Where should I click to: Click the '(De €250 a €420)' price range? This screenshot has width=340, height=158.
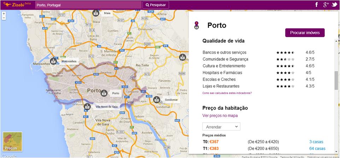pyautogui.click(x=263, y=142)
